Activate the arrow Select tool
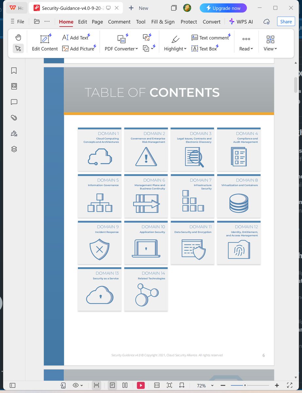 pos(18,49)
